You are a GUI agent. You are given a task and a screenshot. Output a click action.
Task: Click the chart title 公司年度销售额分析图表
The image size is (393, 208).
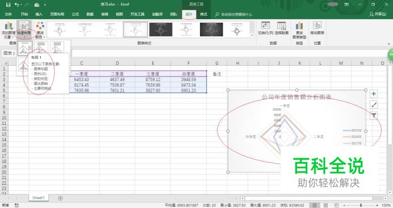pos(296,97)
